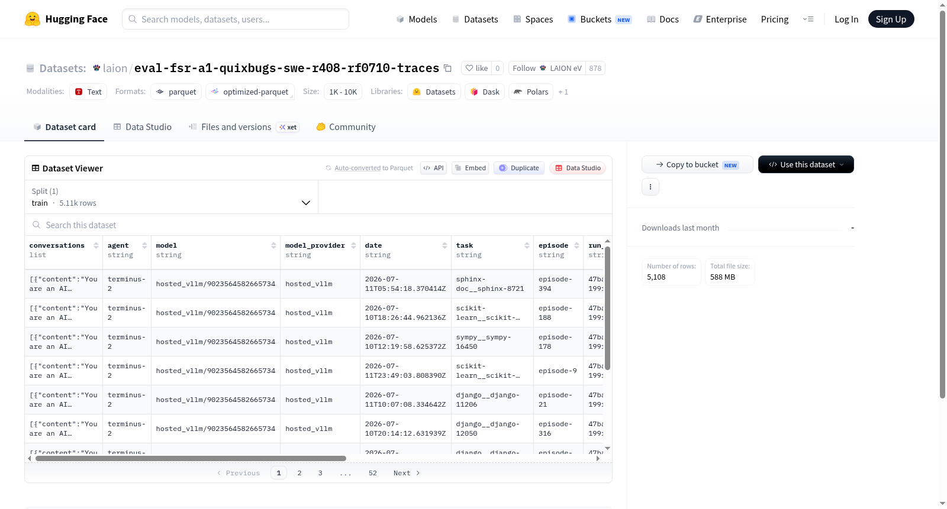
Task: Copy dataset name with the copy icon
Action: coord(448,69)
